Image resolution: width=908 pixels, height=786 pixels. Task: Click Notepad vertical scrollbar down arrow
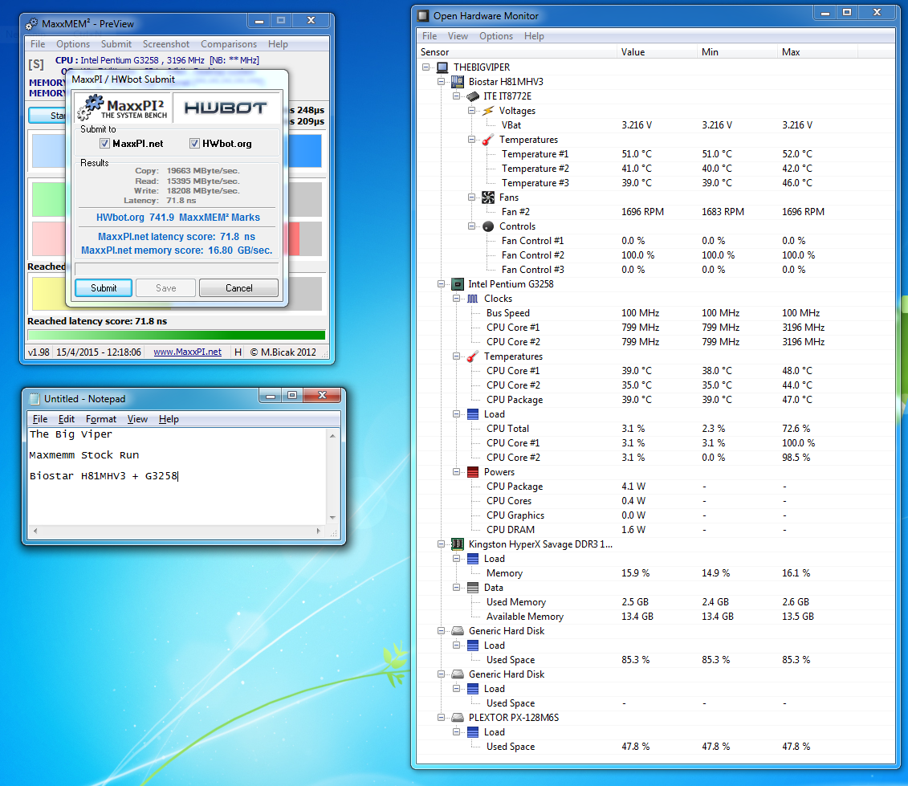332,517
